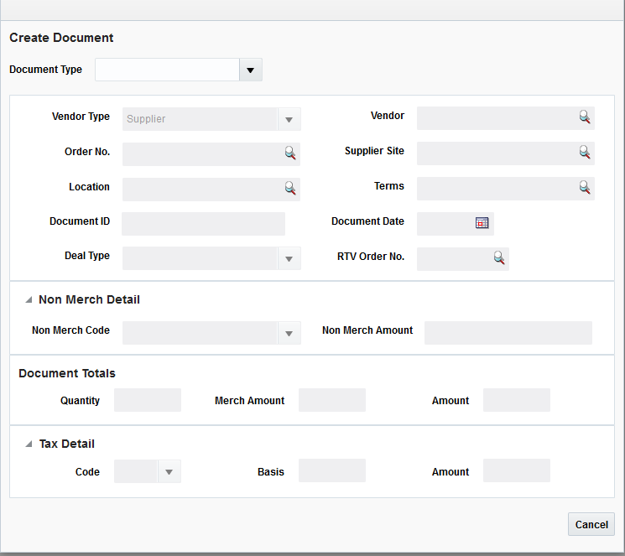
Task: Collapse the Tax Detail section
Action: point(29,444)
